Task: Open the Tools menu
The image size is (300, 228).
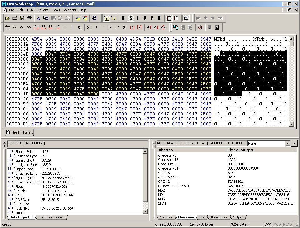Action: (56, 10)
